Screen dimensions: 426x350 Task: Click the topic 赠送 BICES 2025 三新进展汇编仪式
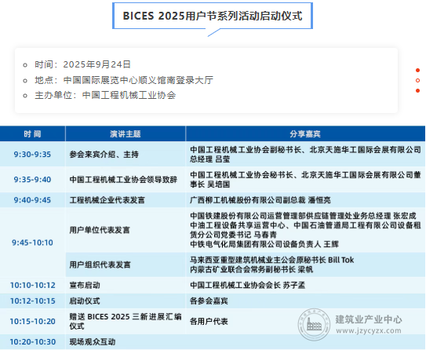point(126,321)
